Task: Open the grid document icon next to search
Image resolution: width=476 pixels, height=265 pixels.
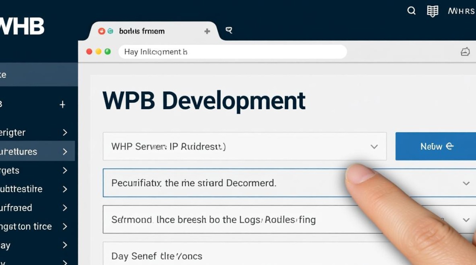Action: pyautogui.click(x=432, y=11)
